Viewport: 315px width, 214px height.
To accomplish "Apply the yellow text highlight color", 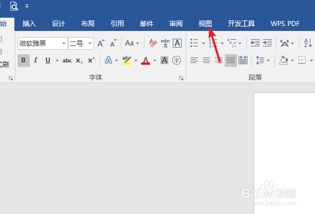I will (127, 60).
